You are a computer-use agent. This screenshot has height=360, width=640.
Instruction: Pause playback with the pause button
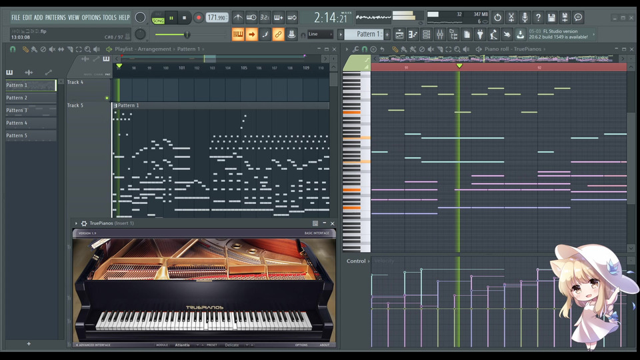tap(171, 17)
